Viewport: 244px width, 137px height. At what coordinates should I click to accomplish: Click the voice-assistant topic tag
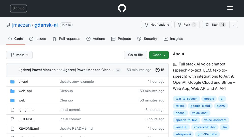click(x=215, y=120)
